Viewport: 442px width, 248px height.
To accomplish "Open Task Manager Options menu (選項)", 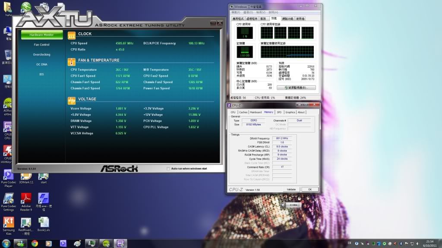I will point(248,12).
